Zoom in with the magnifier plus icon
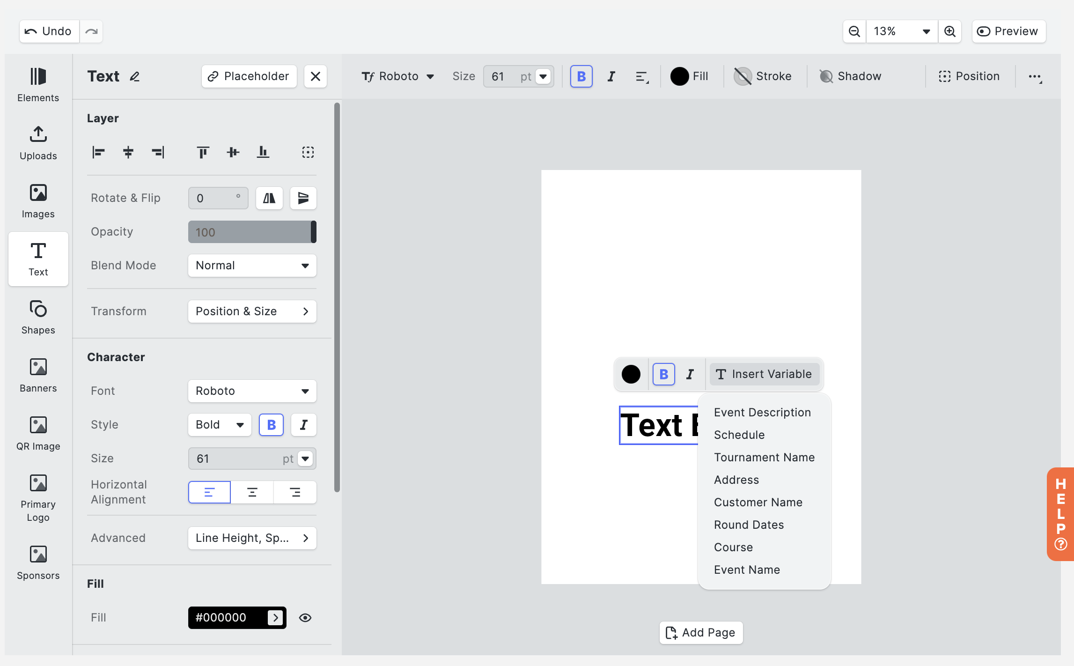Image resolution: width=1074 pixels, height=666 pixels. [950, 31]
